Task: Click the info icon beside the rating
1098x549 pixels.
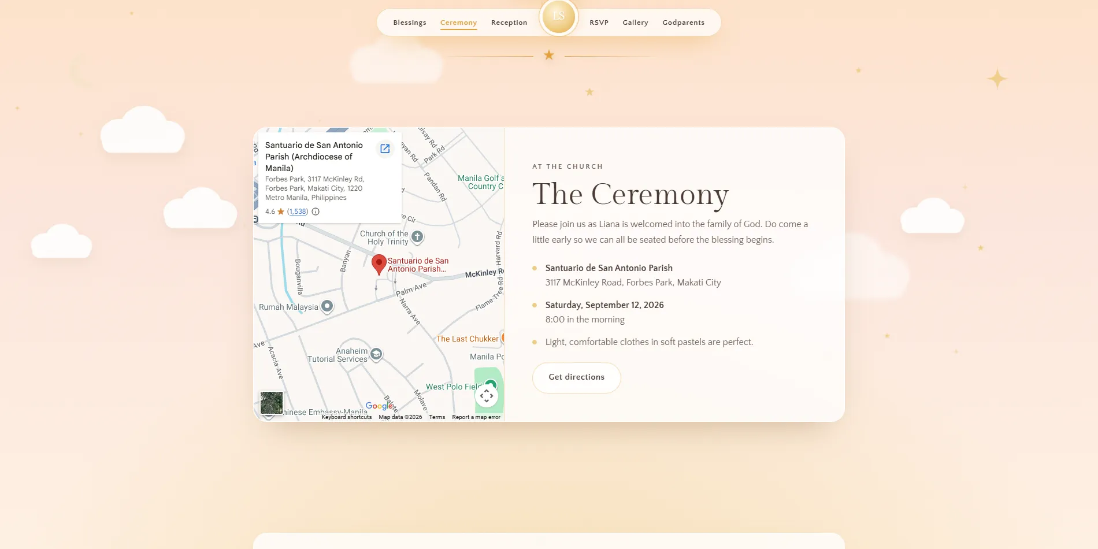Action: point(316,212)
